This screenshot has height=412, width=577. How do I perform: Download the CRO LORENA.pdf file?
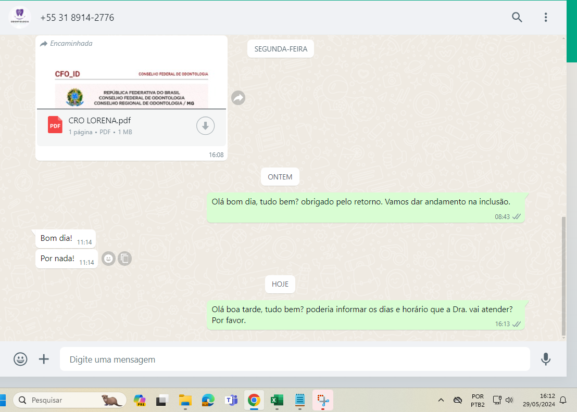coord(205,126)
